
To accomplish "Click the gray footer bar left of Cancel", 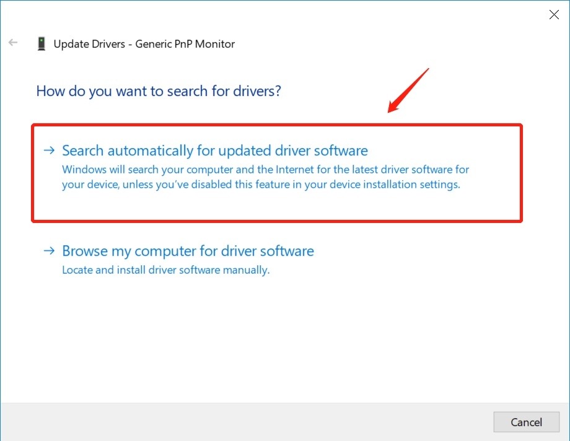I will 248,422.
